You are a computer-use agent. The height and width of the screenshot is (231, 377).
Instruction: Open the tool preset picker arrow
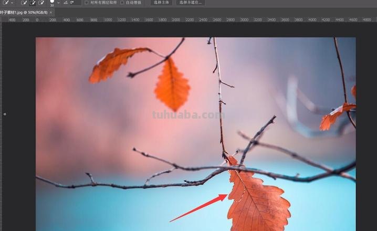pyautogui.click(x=12, y=3)
